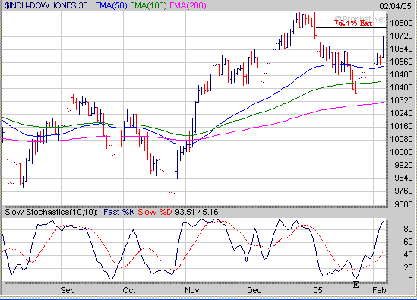This screenshot has width=417, height=300.
Task: Click the 10640 price axis label
Action: pos(401,49)
